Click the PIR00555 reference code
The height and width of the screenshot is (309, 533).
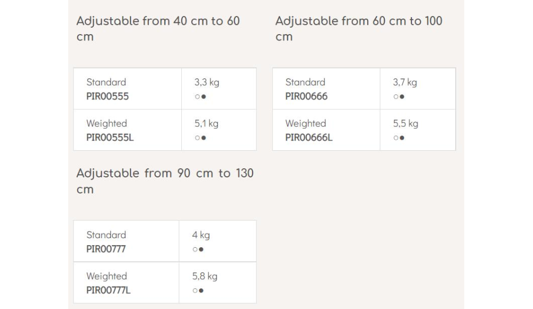point(108,96)
